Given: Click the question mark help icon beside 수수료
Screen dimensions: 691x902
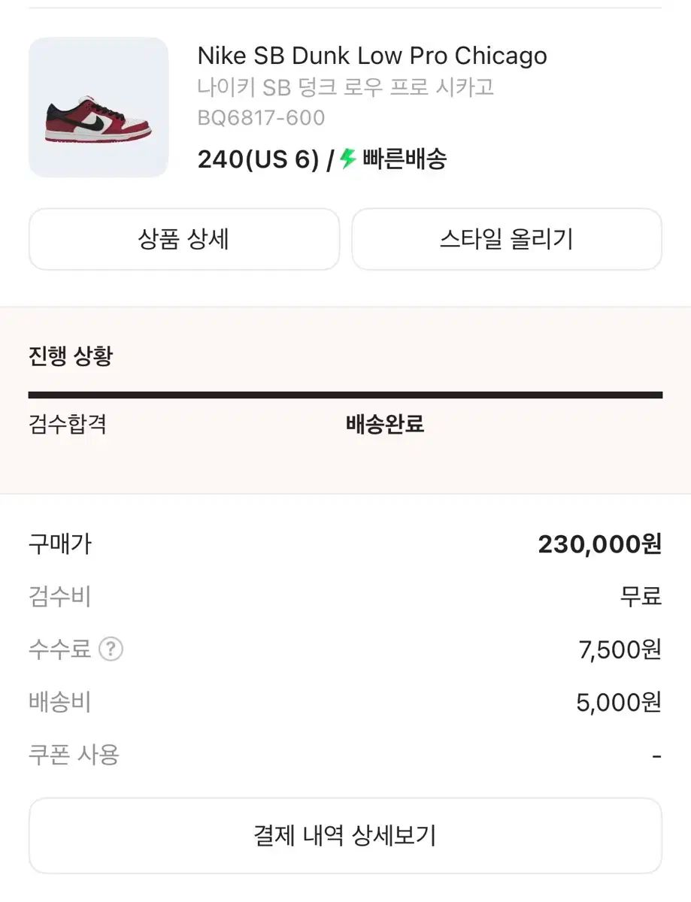Looking at the screenshot, I should [111, 649].
